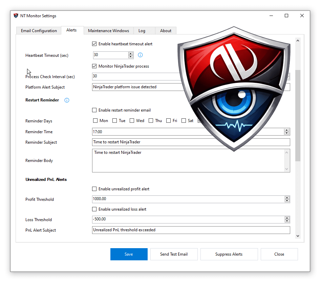Check the Mon reminder day
The image size is (321, 284).
point(95,121)
